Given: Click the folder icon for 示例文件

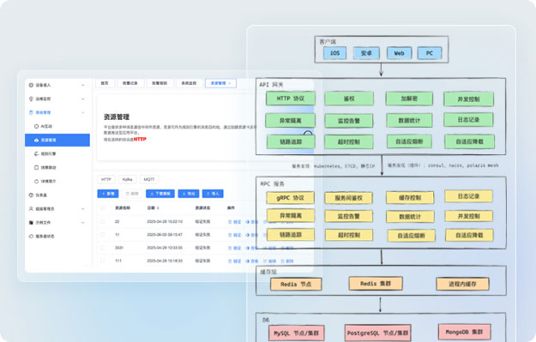Looking at the screenshot, I should tap(31, 222).
